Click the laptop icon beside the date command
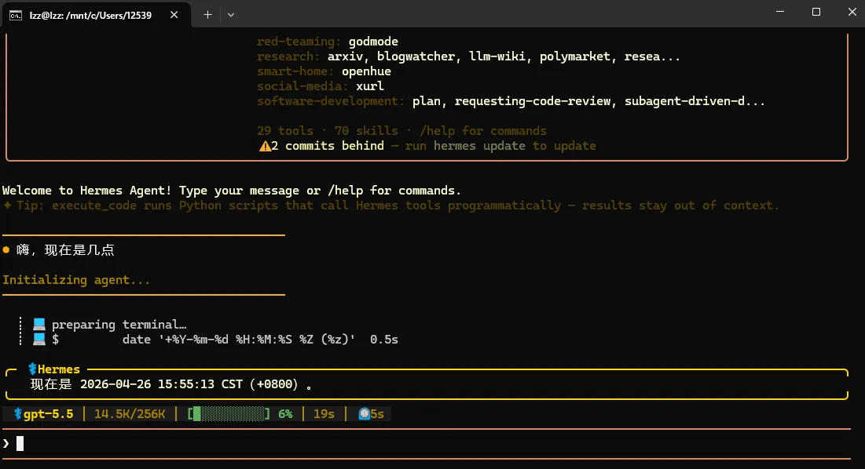The width and height of the screenshot is (865, 469). pyautogui.click(x=38, y=339)
